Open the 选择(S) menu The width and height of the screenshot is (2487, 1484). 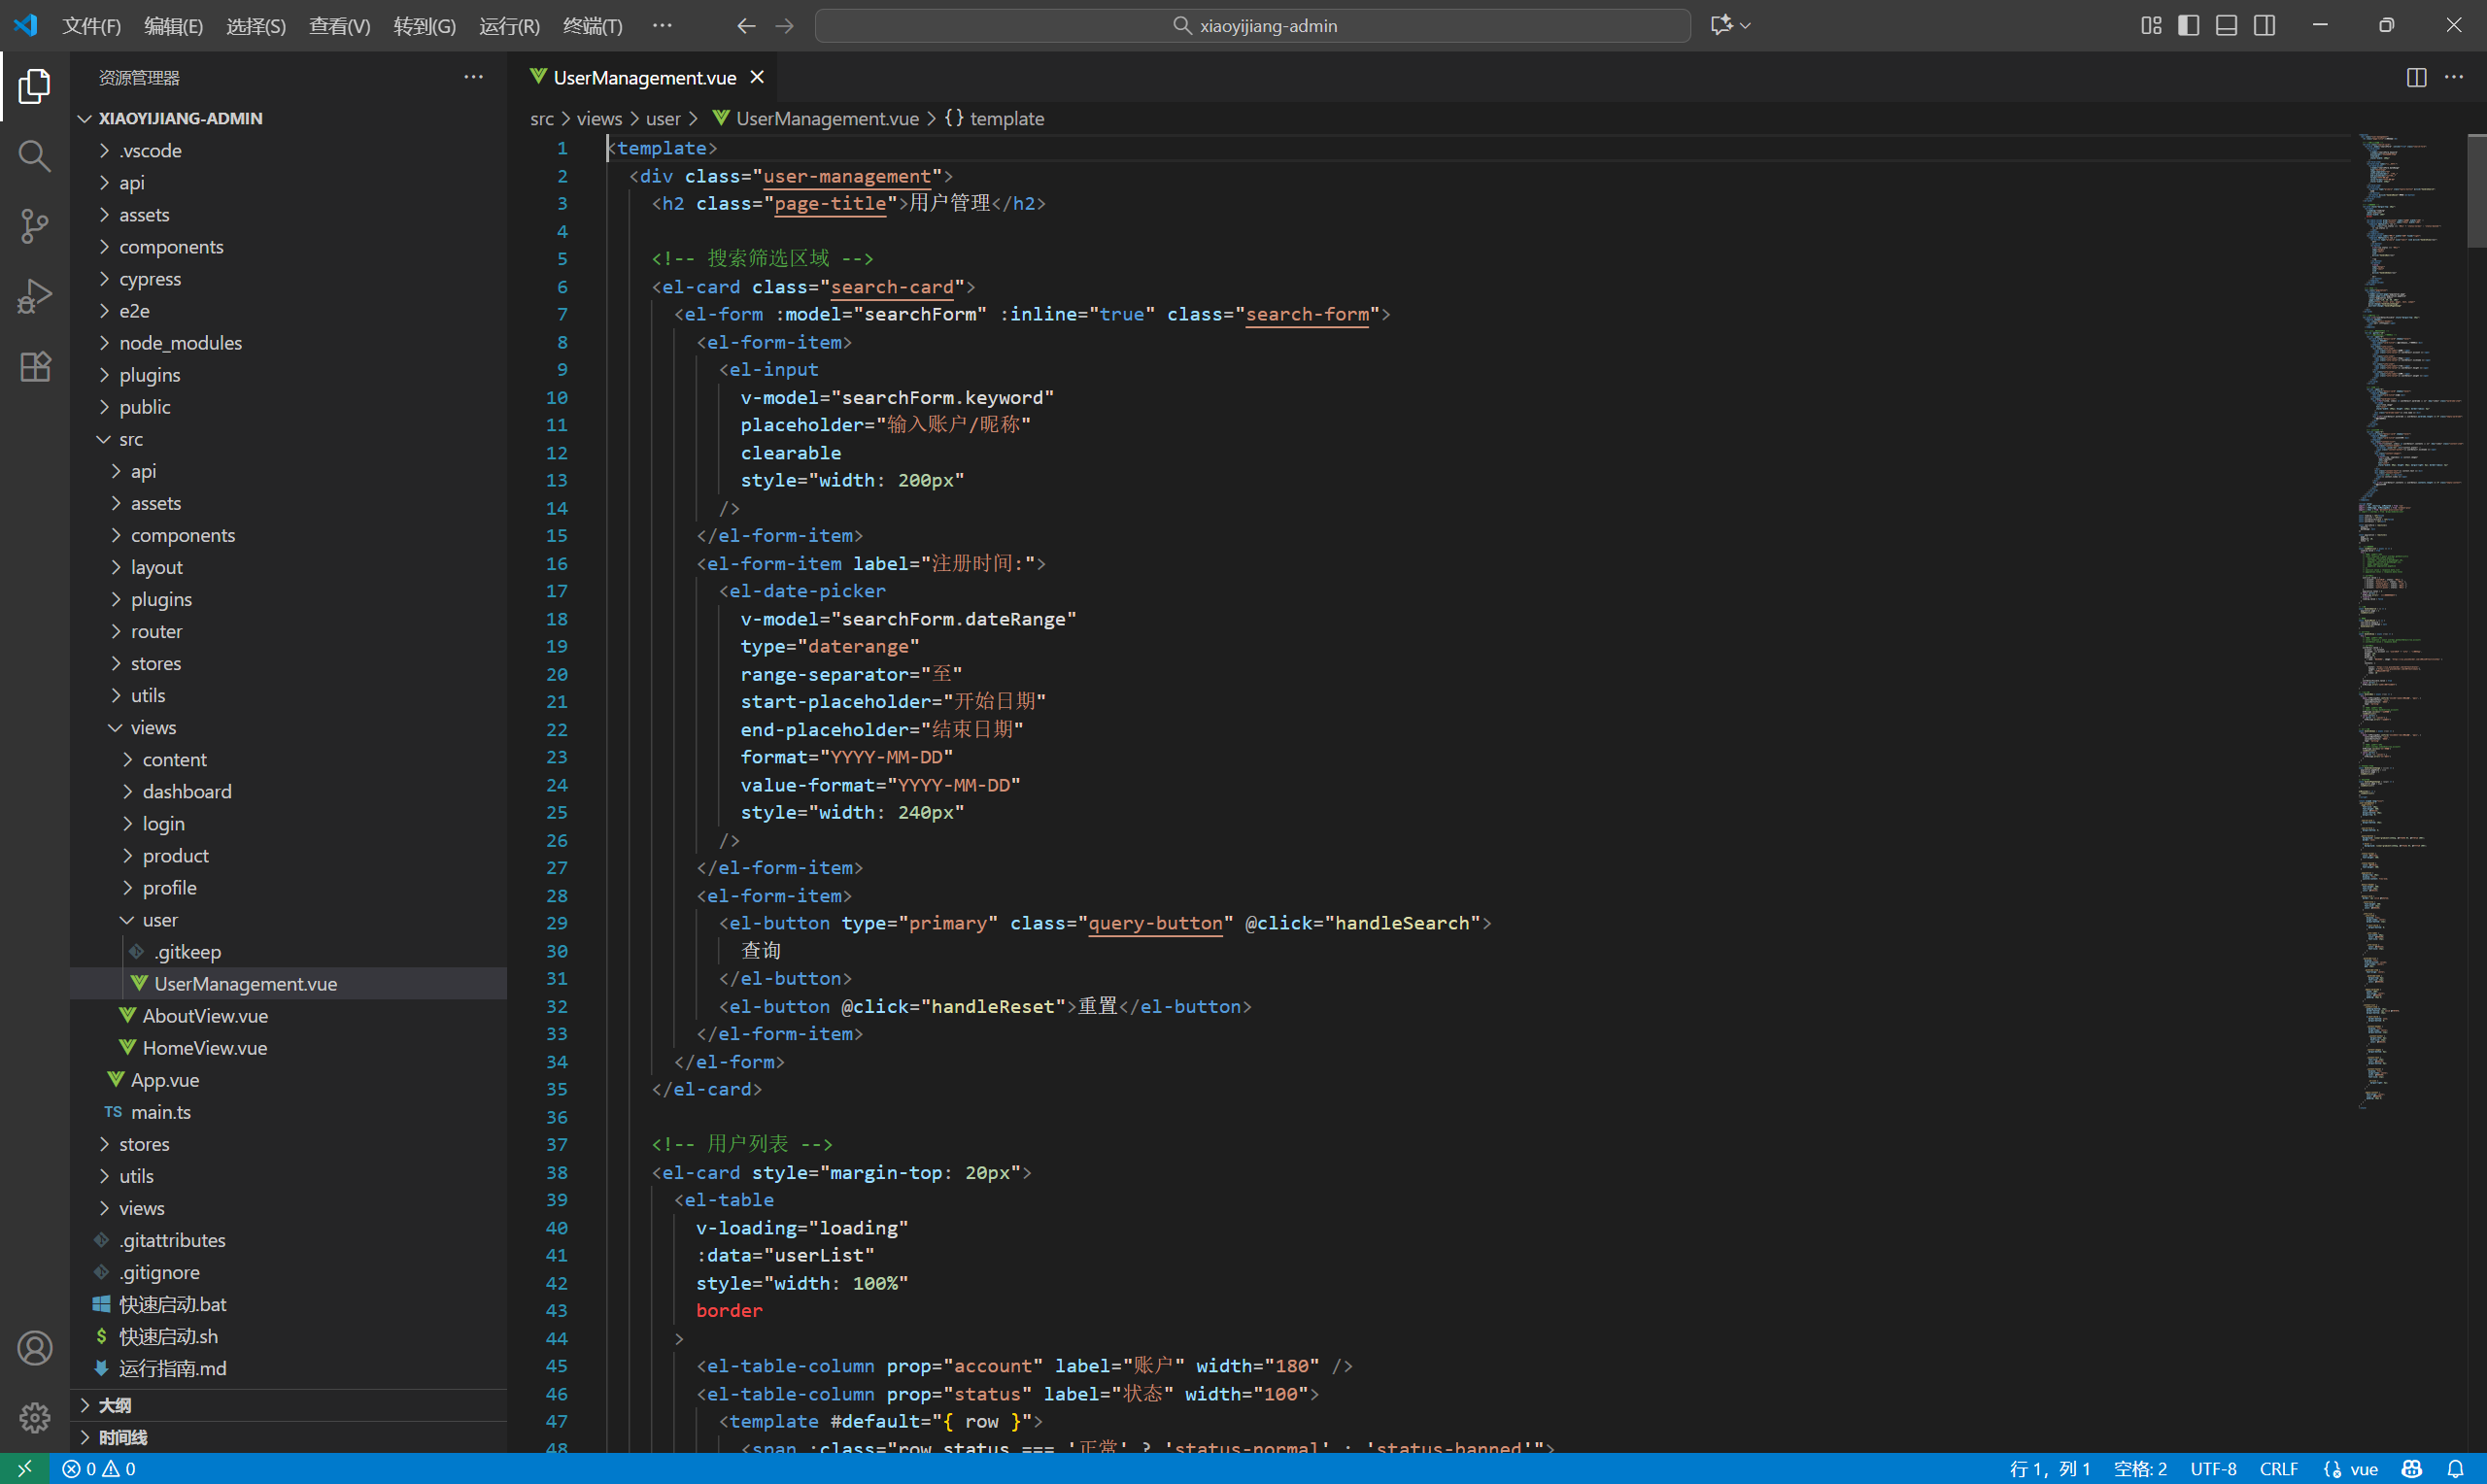click(256, 26)
